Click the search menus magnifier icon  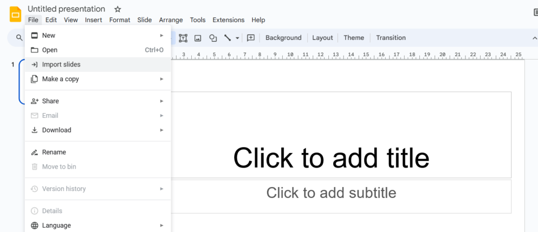[19, 38]
